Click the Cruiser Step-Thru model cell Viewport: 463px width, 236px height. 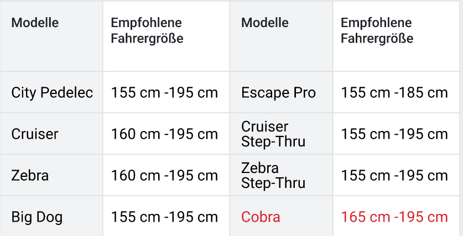click(273, 134)
